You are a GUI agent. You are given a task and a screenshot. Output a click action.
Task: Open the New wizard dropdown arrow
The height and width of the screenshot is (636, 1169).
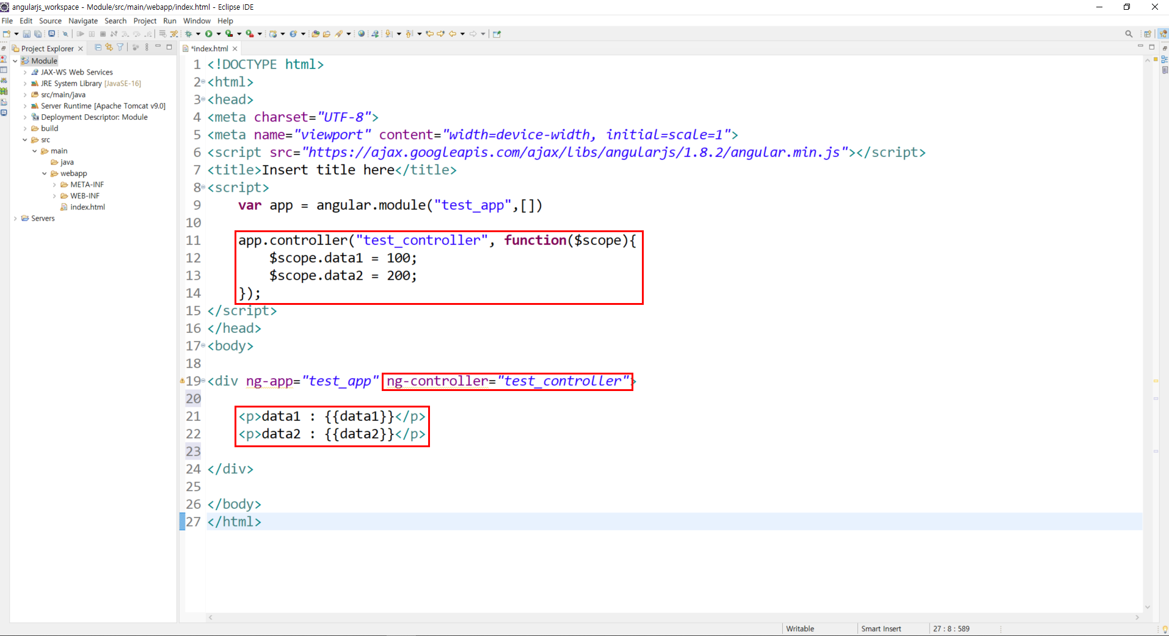click(16, 34)
